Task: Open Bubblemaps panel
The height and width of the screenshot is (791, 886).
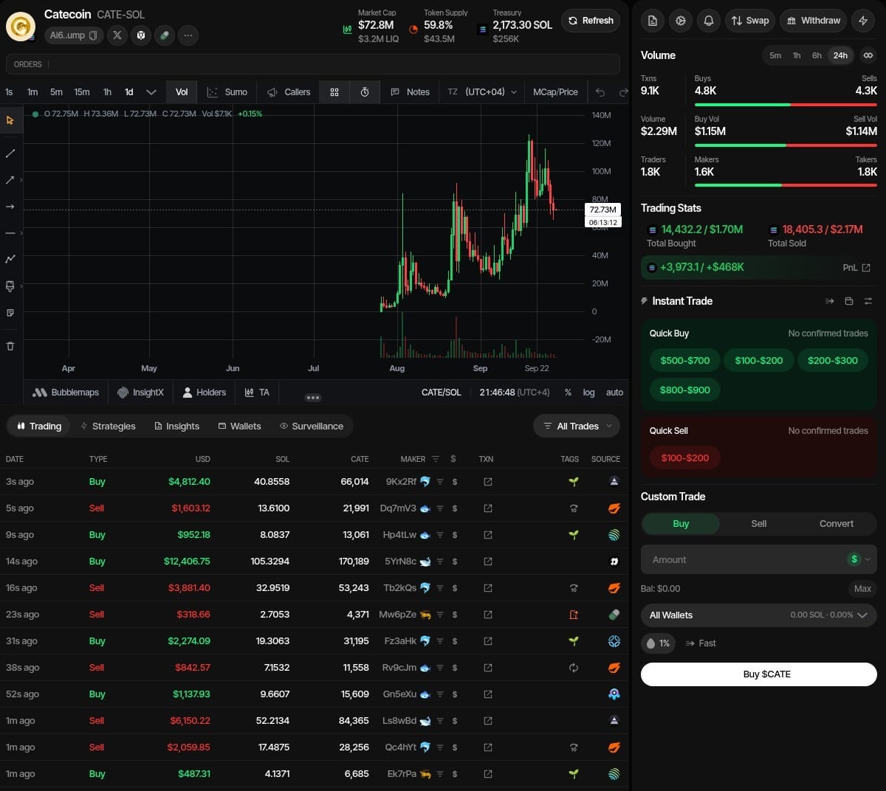Action: click(x=66, y=393)
